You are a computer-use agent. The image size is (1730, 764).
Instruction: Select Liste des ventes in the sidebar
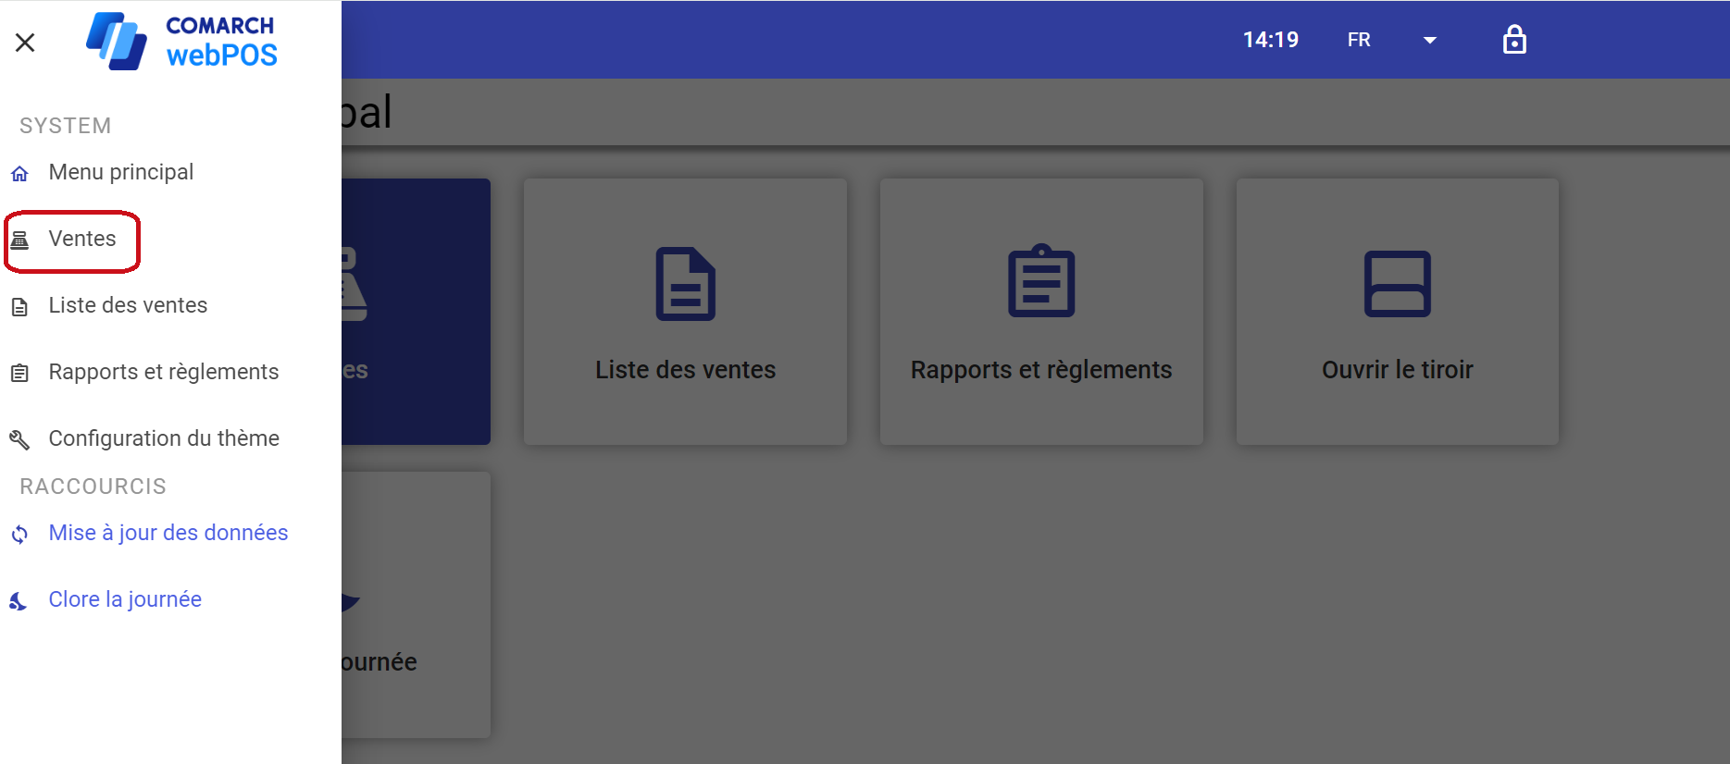128,305
